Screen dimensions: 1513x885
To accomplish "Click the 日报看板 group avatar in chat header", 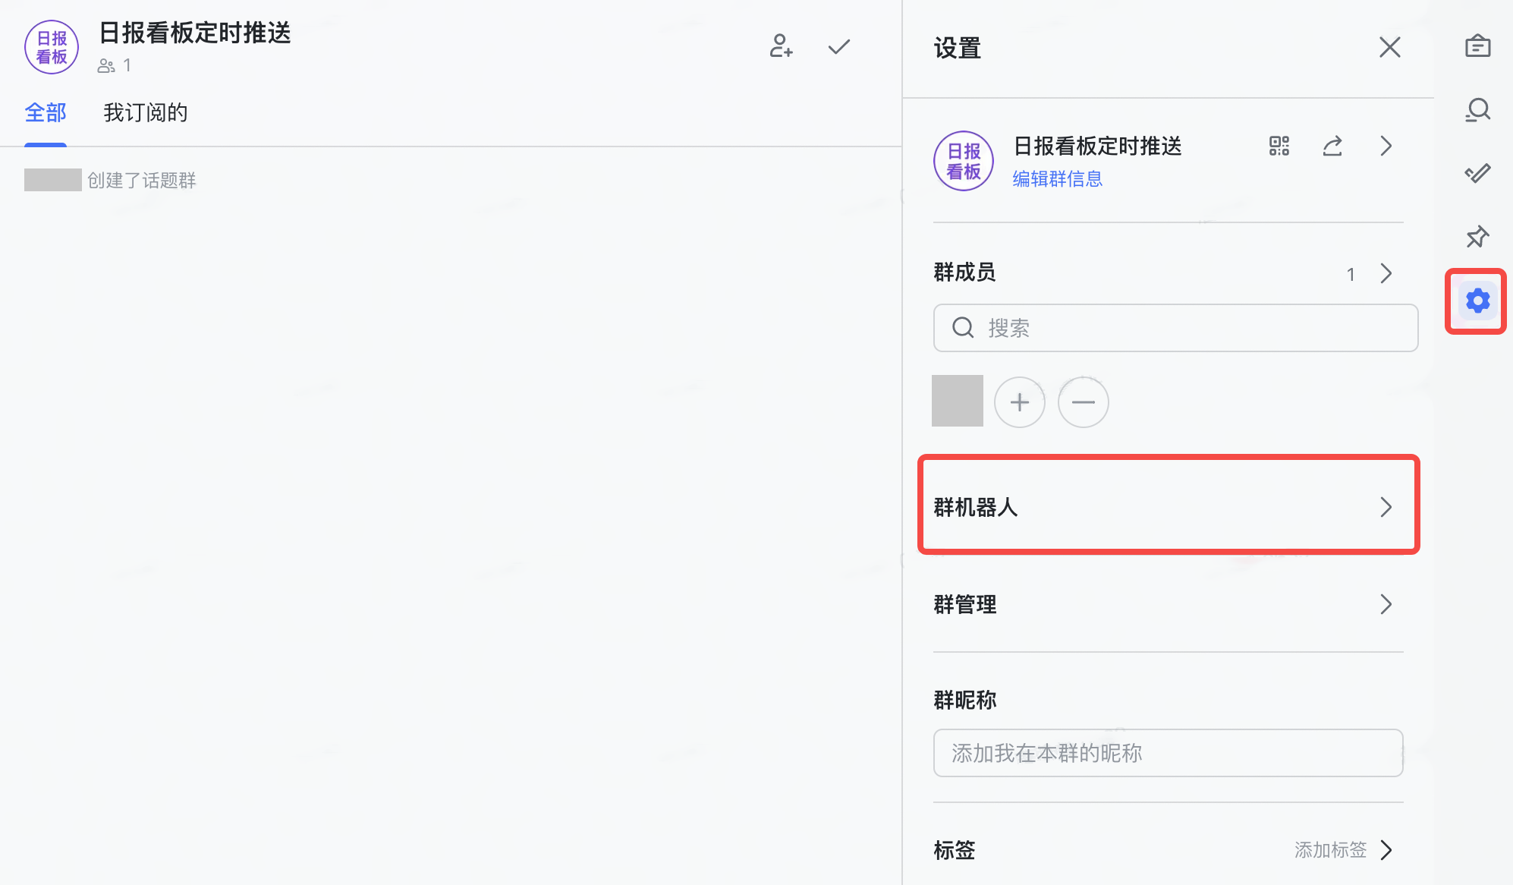I will (52, 47).
